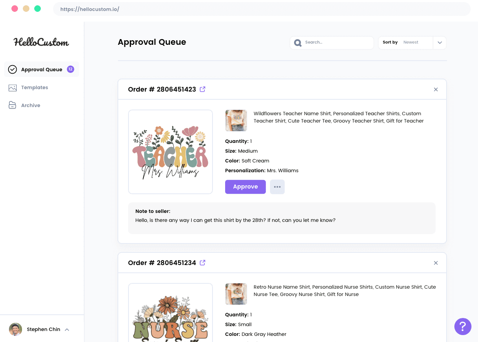Open order 2806451423 external link icon
Image resolution: width=478 pixels, height=342 pixels.
203,89
